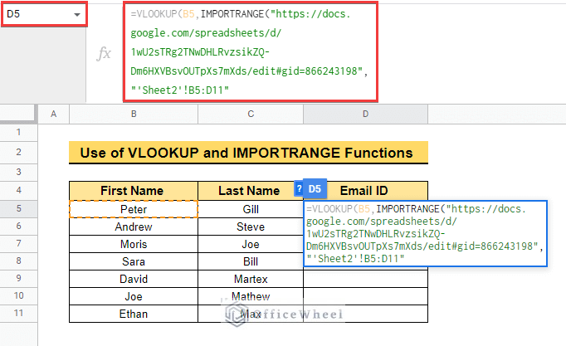566x346 pixels.
Task: Click cell containing 'Ethan'
Action: click(x=134, y=314)
